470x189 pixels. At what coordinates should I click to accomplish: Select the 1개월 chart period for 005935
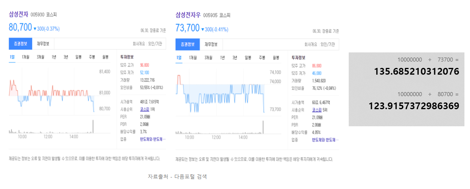(x=193, y=58)
